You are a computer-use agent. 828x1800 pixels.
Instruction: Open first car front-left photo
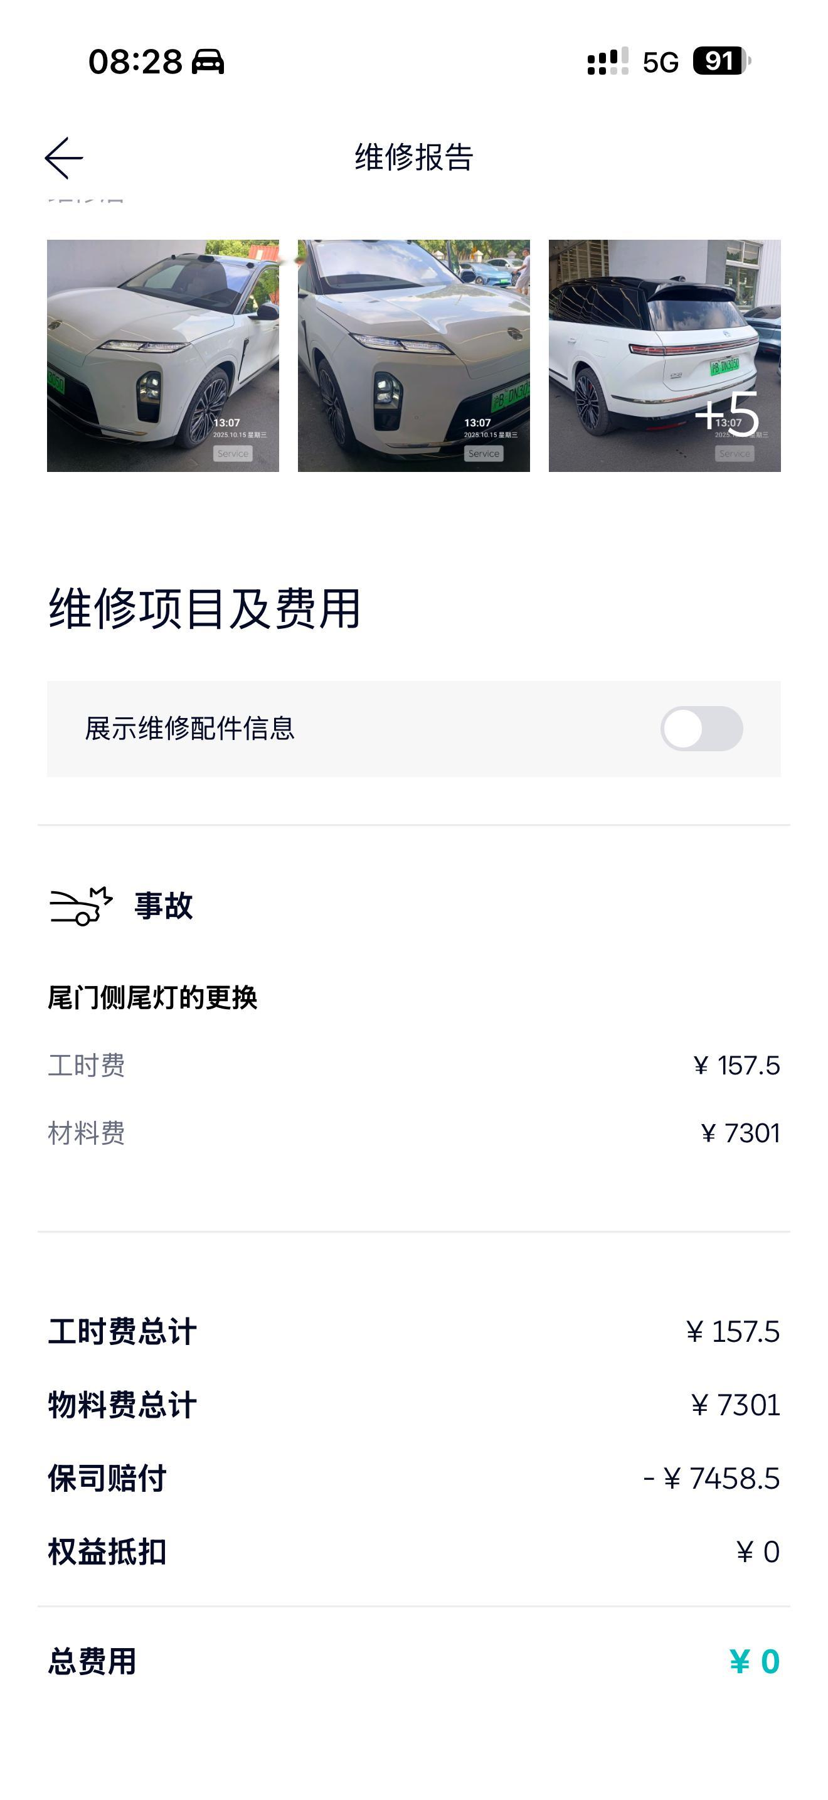[162, 356]
